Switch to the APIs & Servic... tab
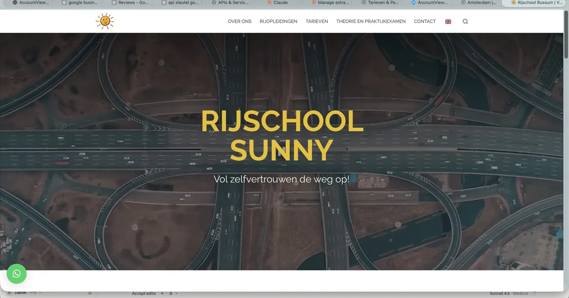The image size is (569, 298). click(229, 2)
